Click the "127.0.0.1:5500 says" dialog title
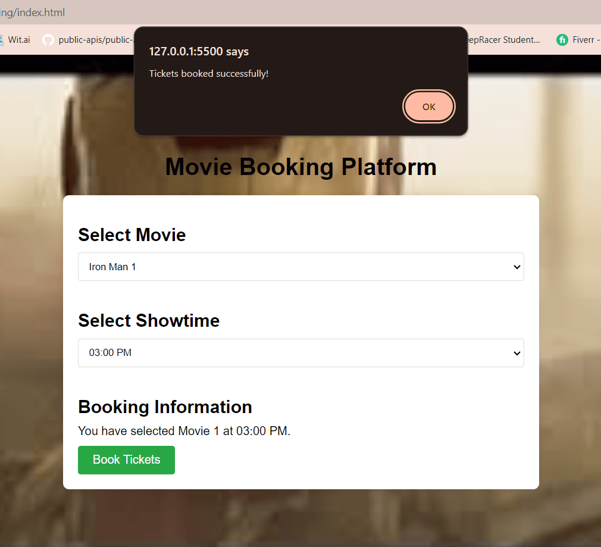601x547 pixels. (199, 52)
